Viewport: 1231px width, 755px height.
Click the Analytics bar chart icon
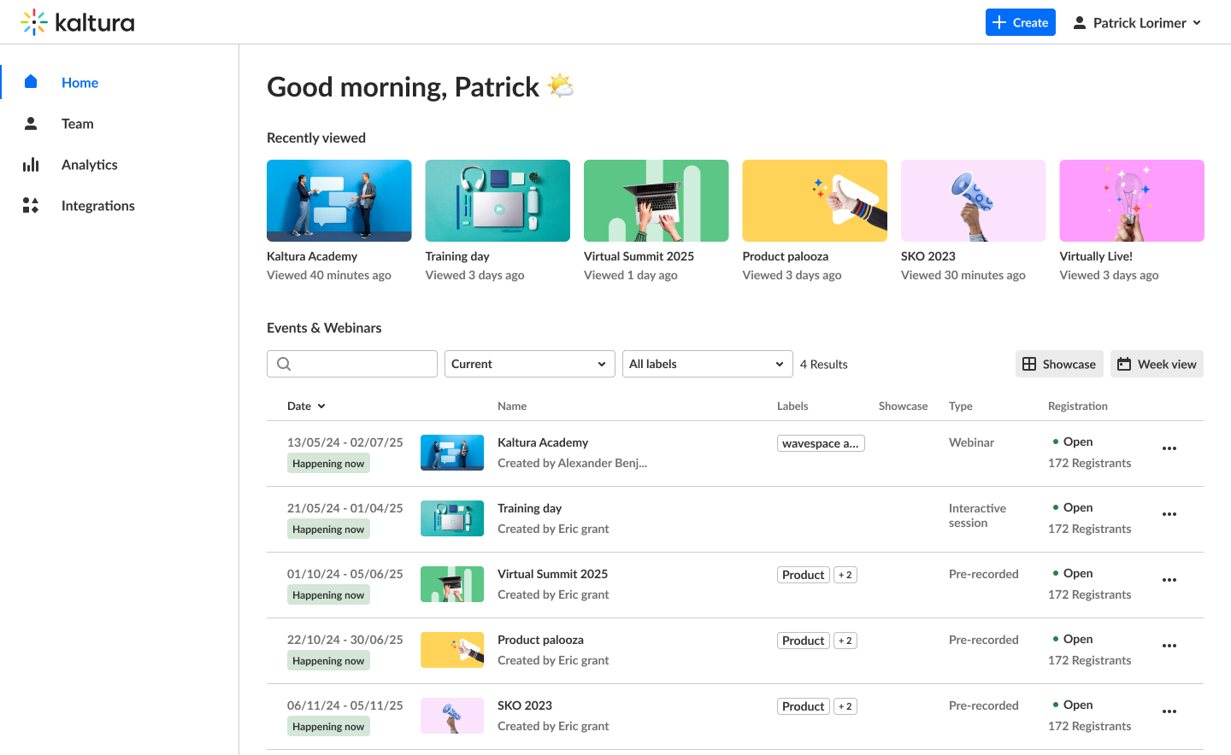tap(31, 164)
